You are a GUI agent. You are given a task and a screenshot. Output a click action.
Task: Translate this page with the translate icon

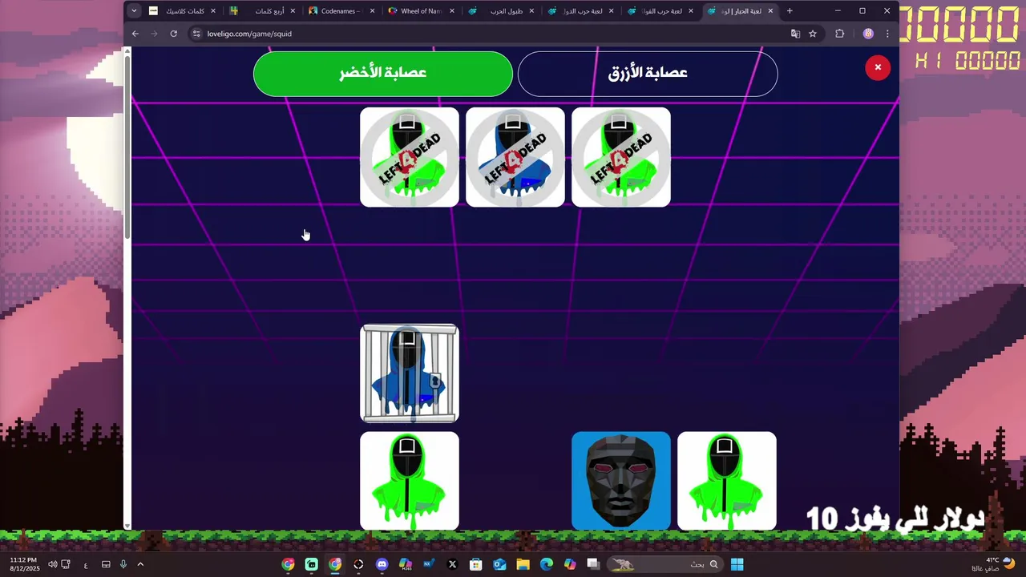[795, 34]
